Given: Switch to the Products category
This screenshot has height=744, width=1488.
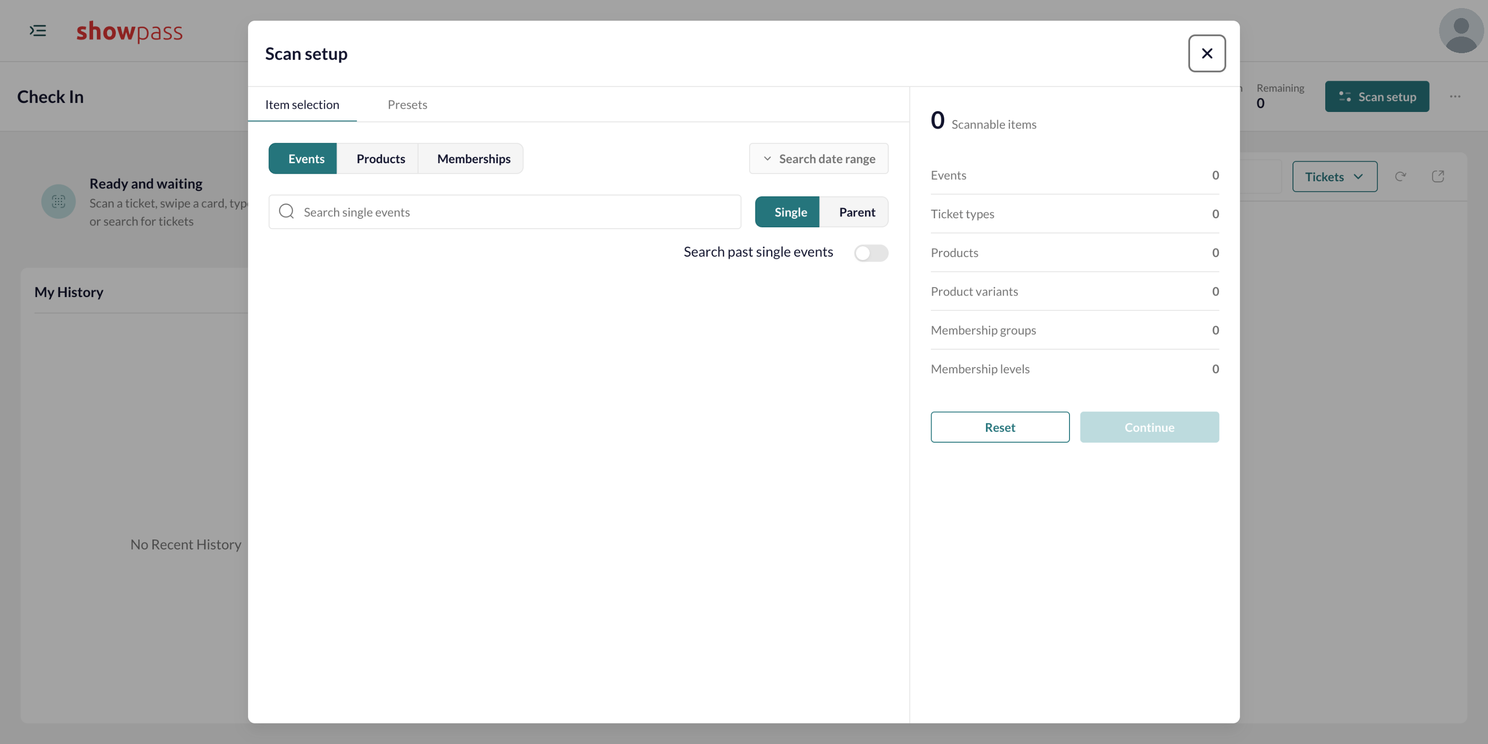Looking at the screenshot, I should (377, 158).
